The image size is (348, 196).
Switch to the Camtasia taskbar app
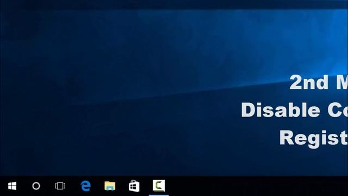[159, 186]
